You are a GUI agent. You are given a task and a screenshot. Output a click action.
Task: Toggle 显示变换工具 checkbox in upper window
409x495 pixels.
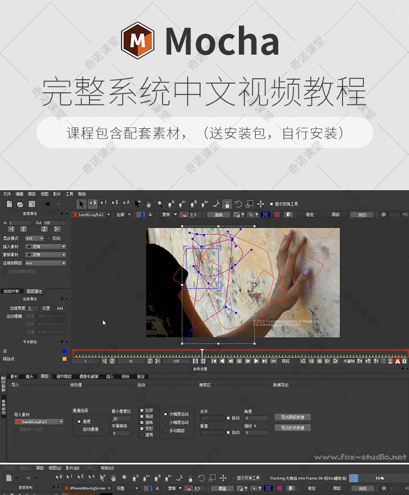click(271, 204)
